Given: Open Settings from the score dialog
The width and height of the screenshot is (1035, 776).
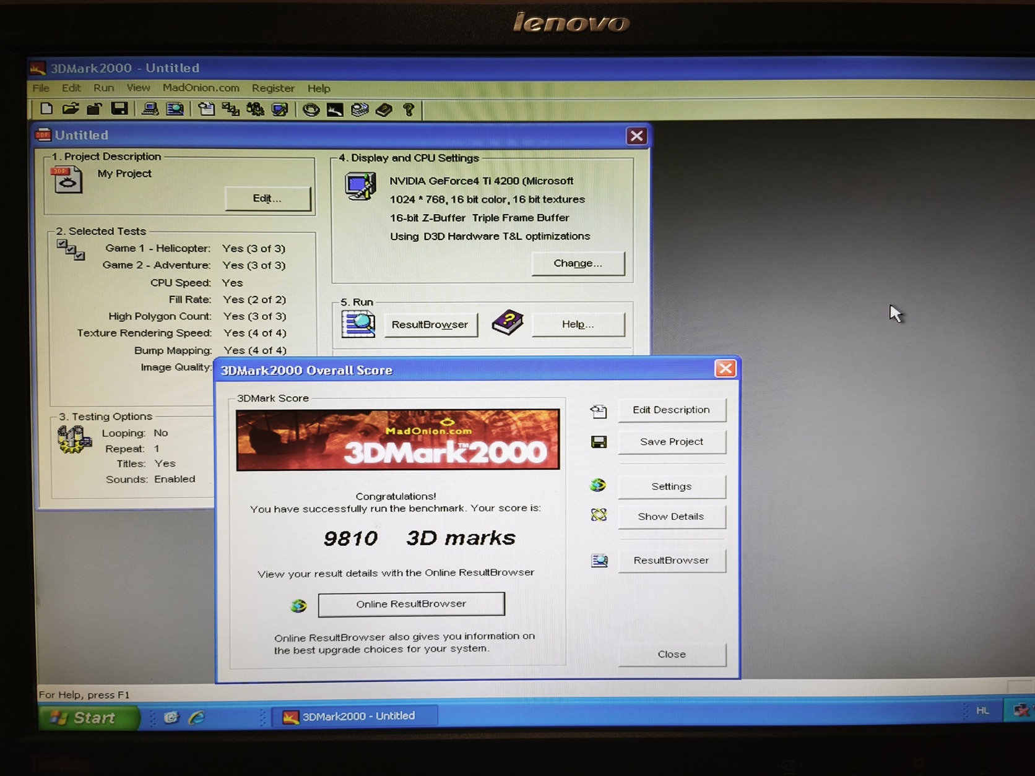Looking at the screenshot, I should 672,486.
